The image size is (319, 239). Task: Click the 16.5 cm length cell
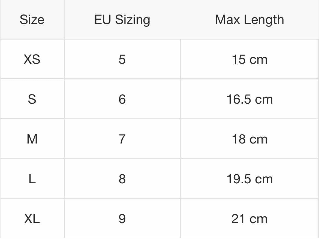pos(250,99)
